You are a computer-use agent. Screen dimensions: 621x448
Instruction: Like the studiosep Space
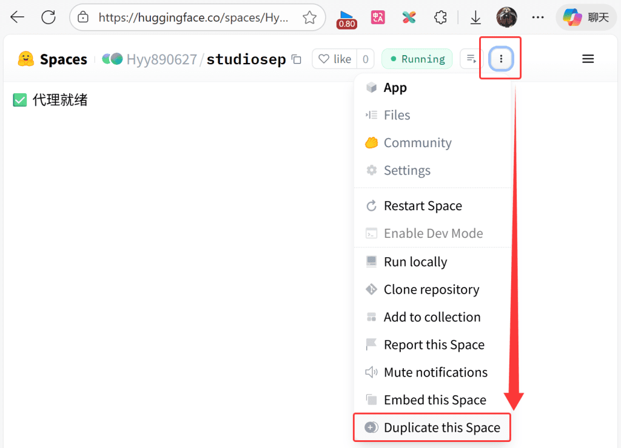tap(335, 59)
